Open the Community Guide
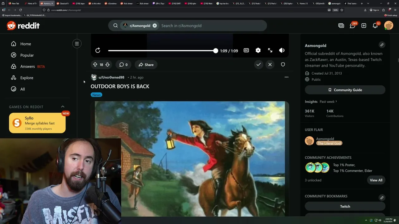The image size is (399, 224). tap(345, 90)
